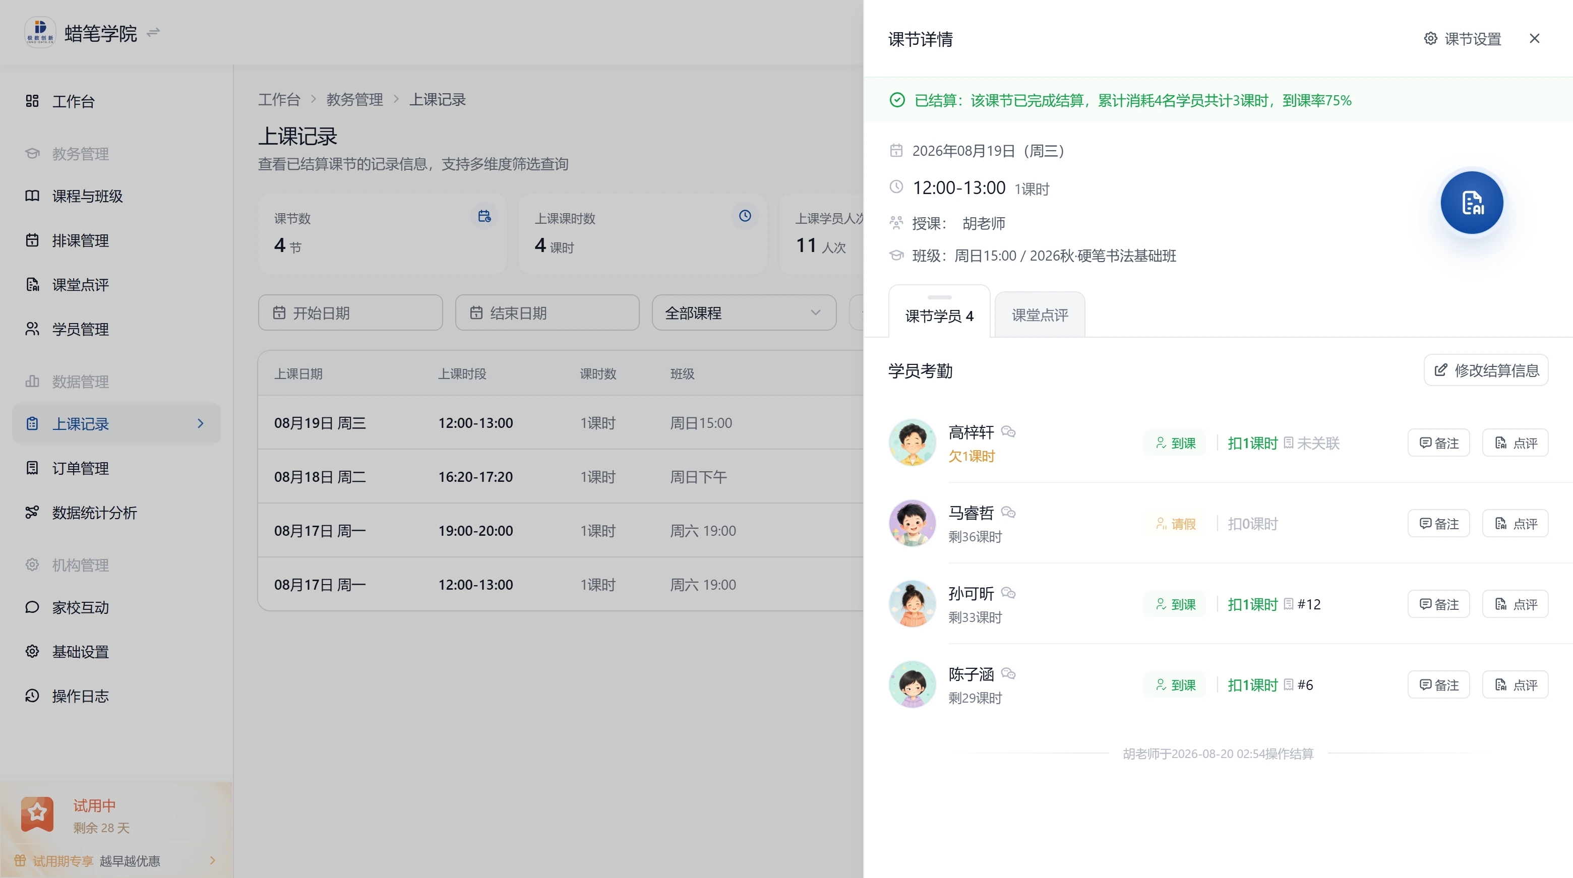
Task: Click WeChat icon beside 孙可昕
Action: (1008, 593)
